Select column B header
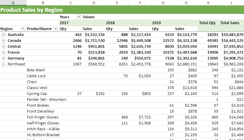 coord(43,3)
